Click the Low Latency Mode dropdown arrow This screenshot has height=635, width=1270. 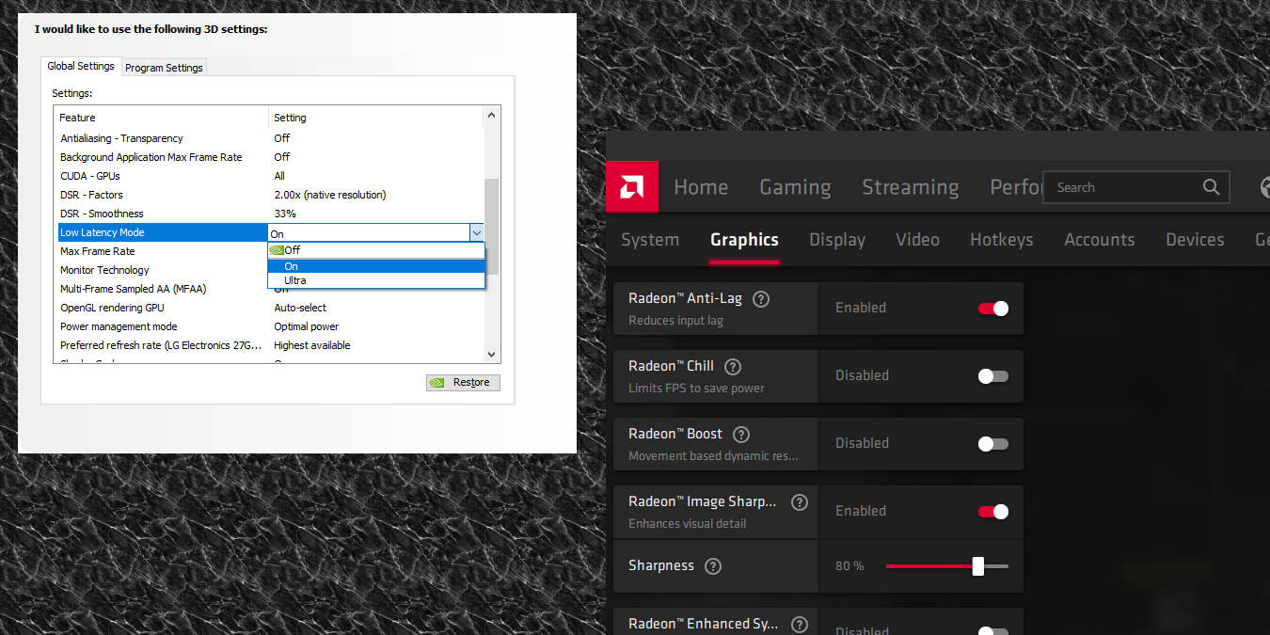click(x=477, y=231)
